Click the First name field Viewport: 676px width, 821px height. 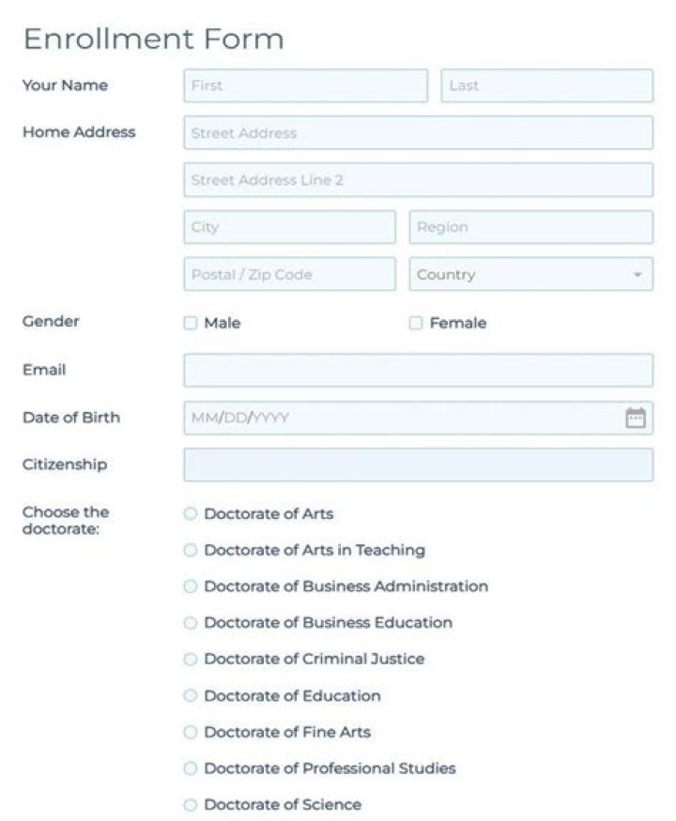tap(305, 85)
